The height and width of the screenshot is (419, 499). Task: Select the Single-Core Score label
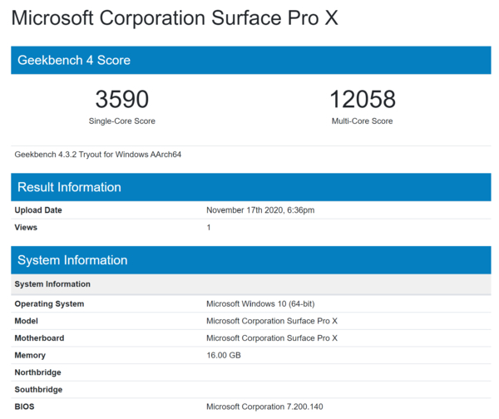pos(122,121)
